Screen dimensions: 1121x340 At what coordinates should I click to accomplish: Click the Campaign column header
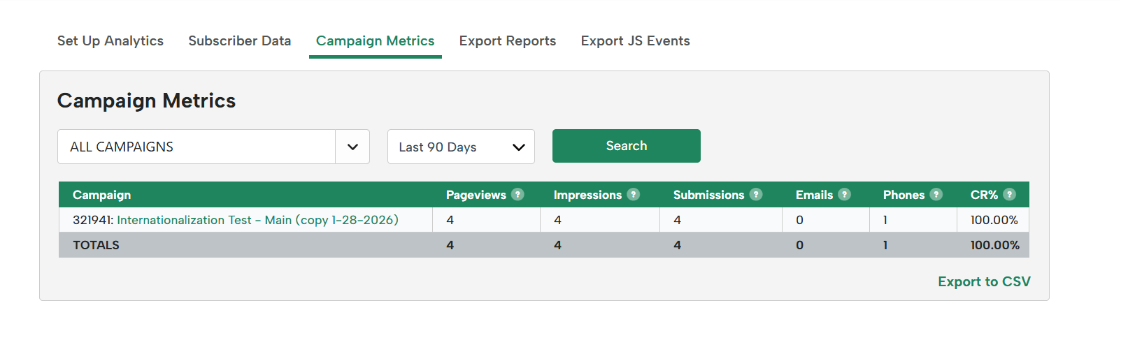[102, 195]
